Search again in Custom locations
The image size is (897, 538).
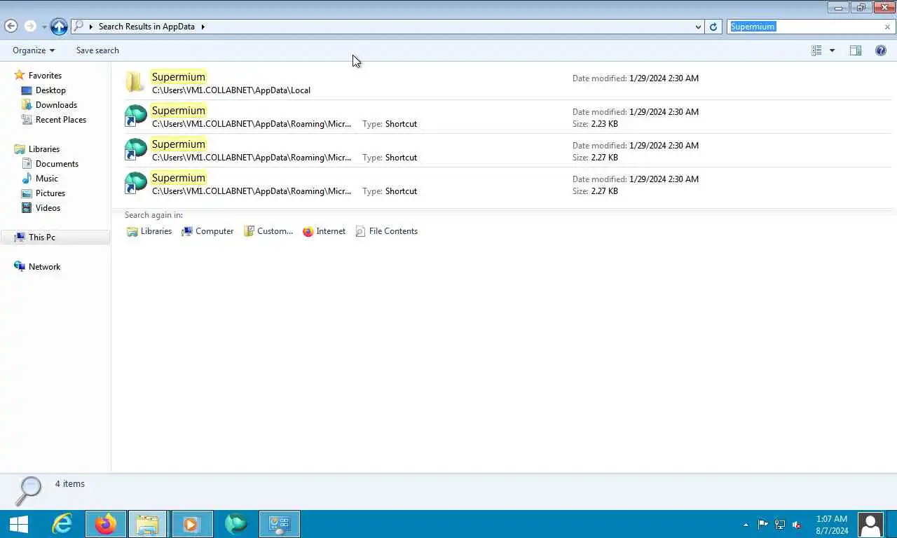(x=268, y=231)
